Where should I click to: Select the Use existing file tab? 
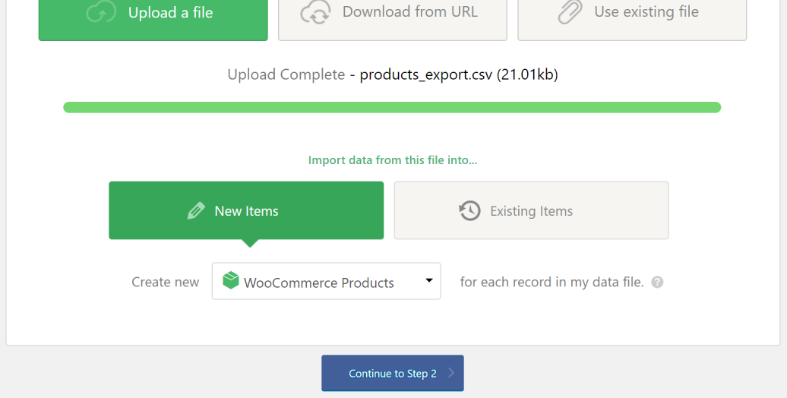coord(632,14)
